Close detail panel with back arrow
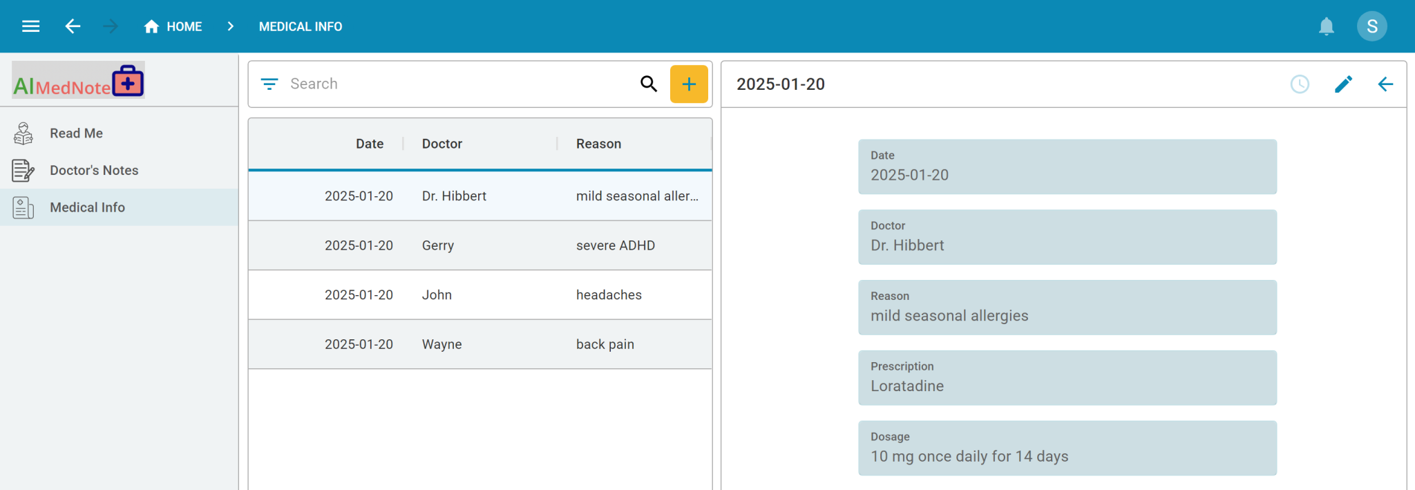 tap(1385, 84)
